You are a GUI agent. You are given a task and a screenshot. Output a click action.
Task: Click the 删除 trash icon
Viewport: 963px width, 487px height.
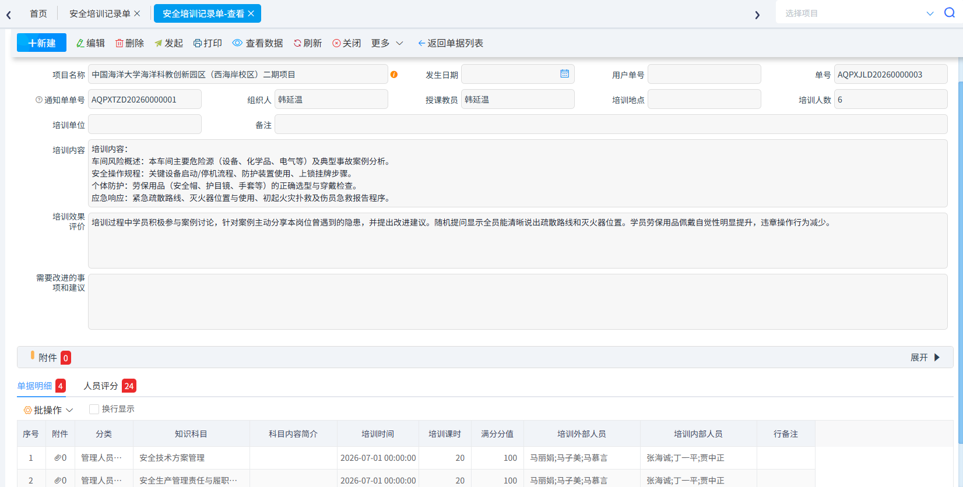[119, 43]
